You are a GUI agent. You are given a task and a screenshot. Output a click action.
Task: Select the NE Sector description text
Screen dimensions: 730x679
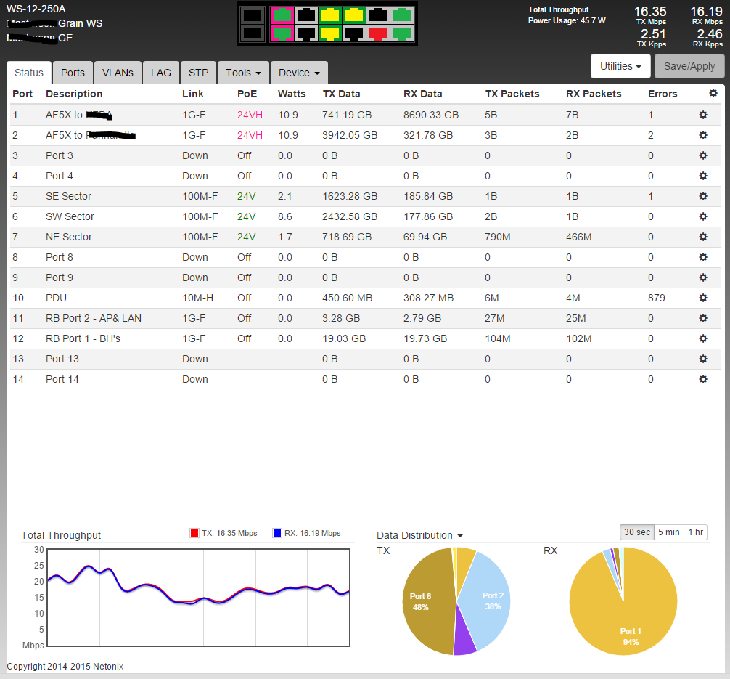pyautogui.click(x=69, y=237)
